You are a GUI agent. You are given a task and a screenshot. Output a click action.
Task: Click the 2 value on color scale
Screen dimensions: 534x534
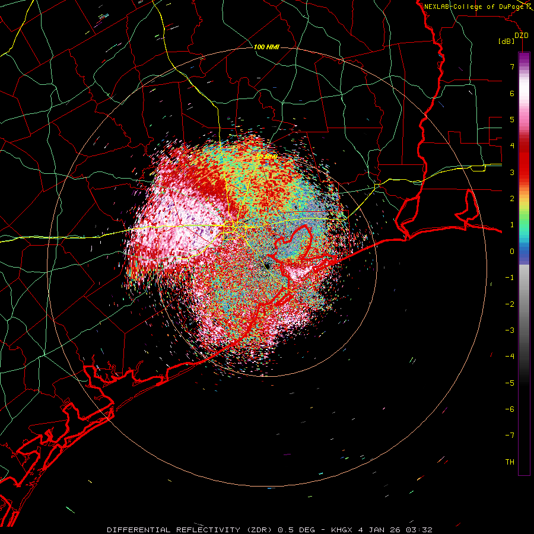[512, 199]
